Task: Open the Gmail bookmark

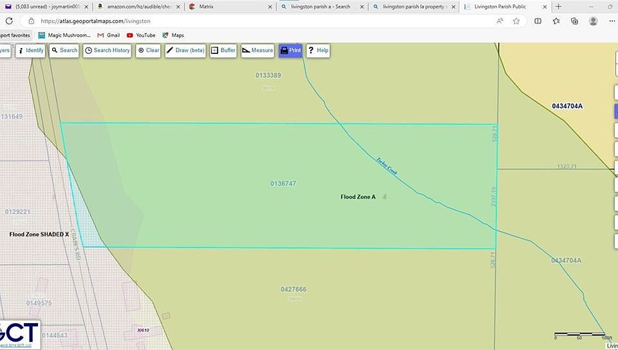Action: (x=108, y=35)
